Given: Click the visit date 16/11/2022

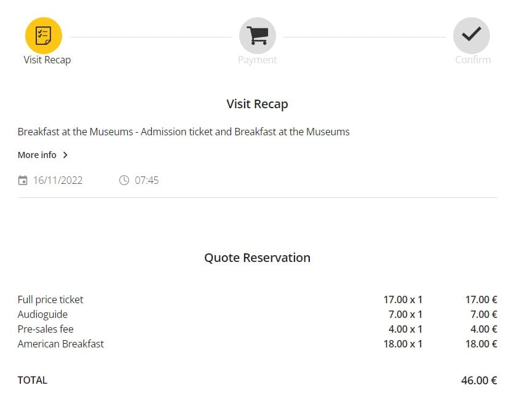Looking at the screenshot, I should coord(58,180).
